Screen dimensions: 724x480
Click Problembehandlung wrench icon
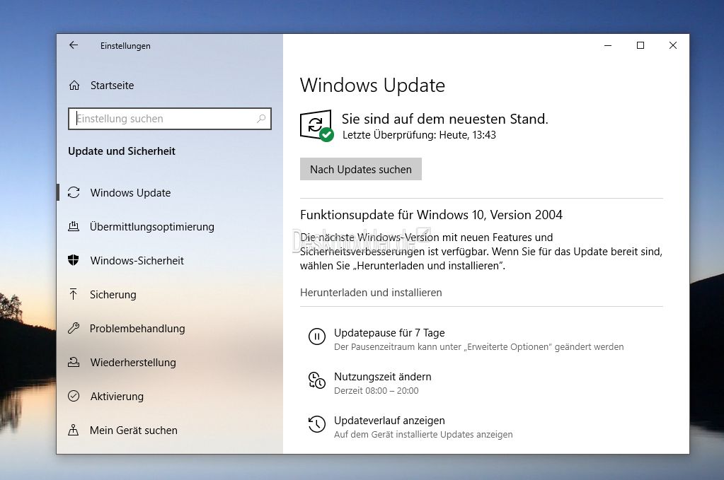point(74,328)
